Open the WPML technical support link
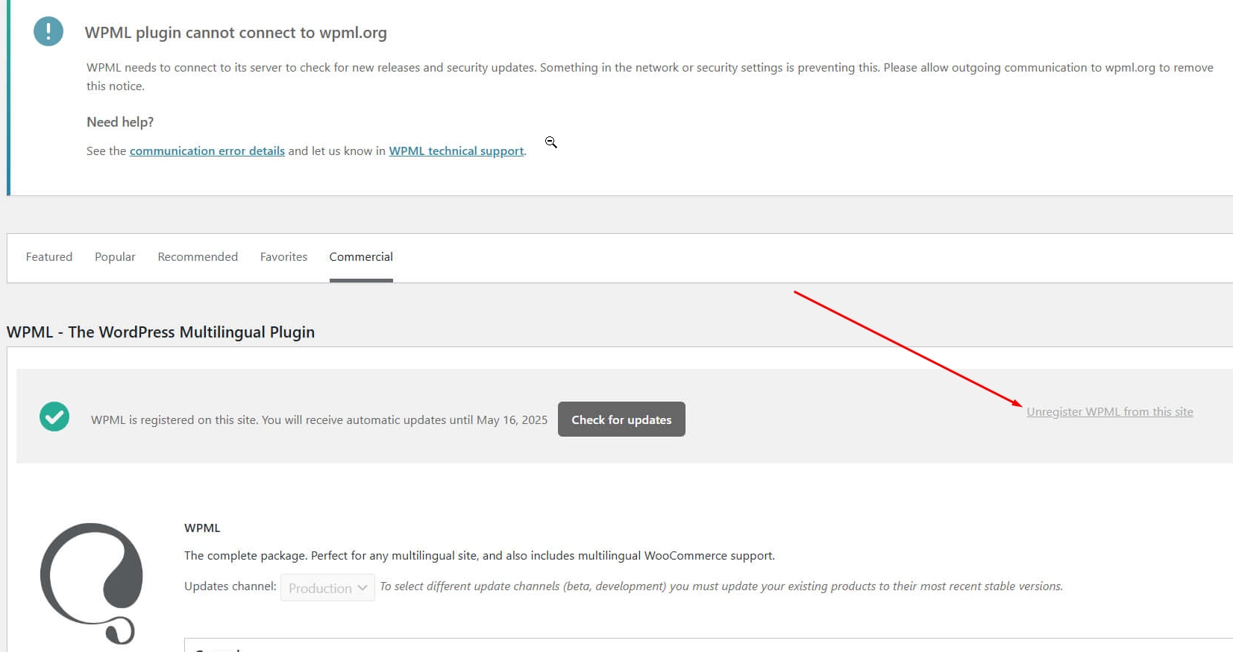 [x=457, y=151]
